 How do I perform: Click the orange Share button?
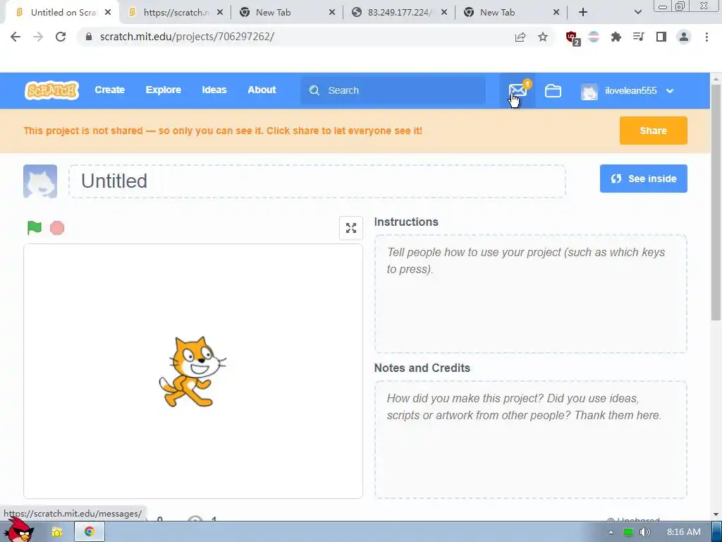pos(653,131)
